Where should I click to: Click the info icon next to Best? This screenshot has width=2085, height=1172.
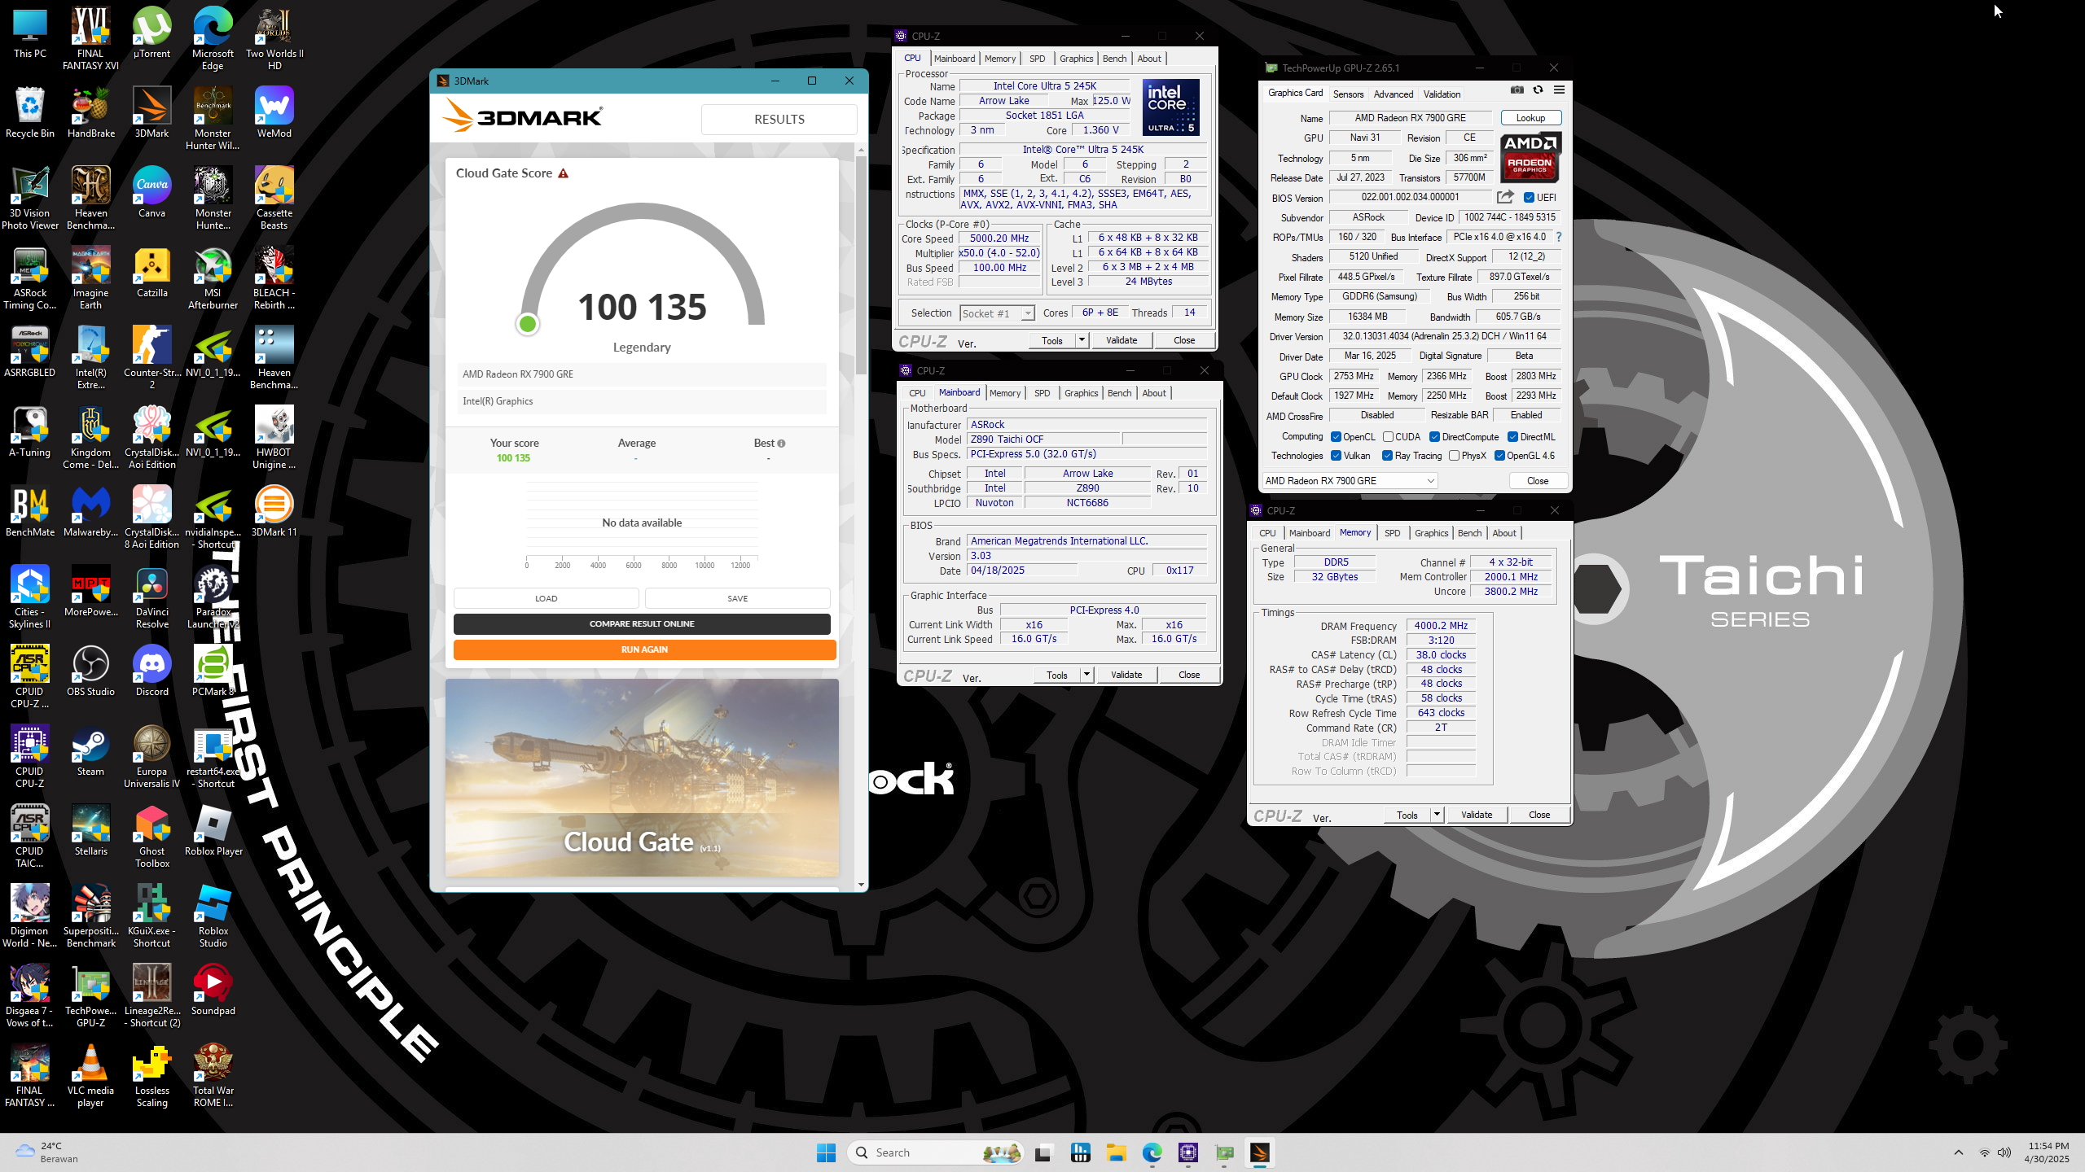click(x=781, y=444)
